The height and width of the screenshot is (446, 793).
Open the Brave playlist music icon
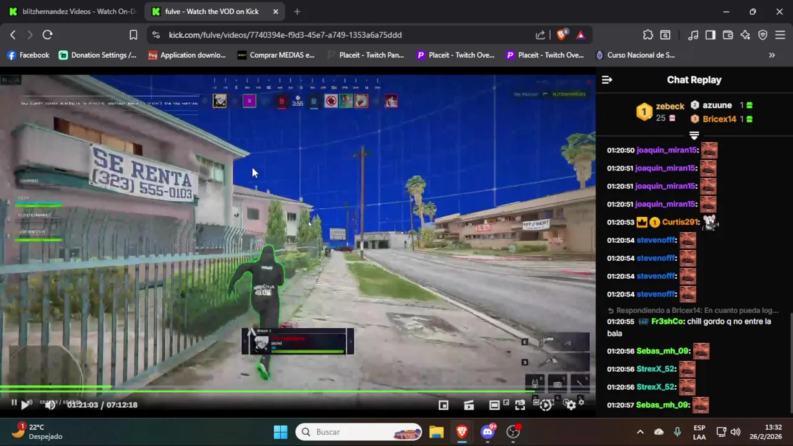(x=694, y=35)
